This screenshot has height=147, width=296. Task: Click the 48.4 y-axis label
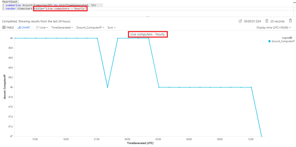[x=11, y=68]
